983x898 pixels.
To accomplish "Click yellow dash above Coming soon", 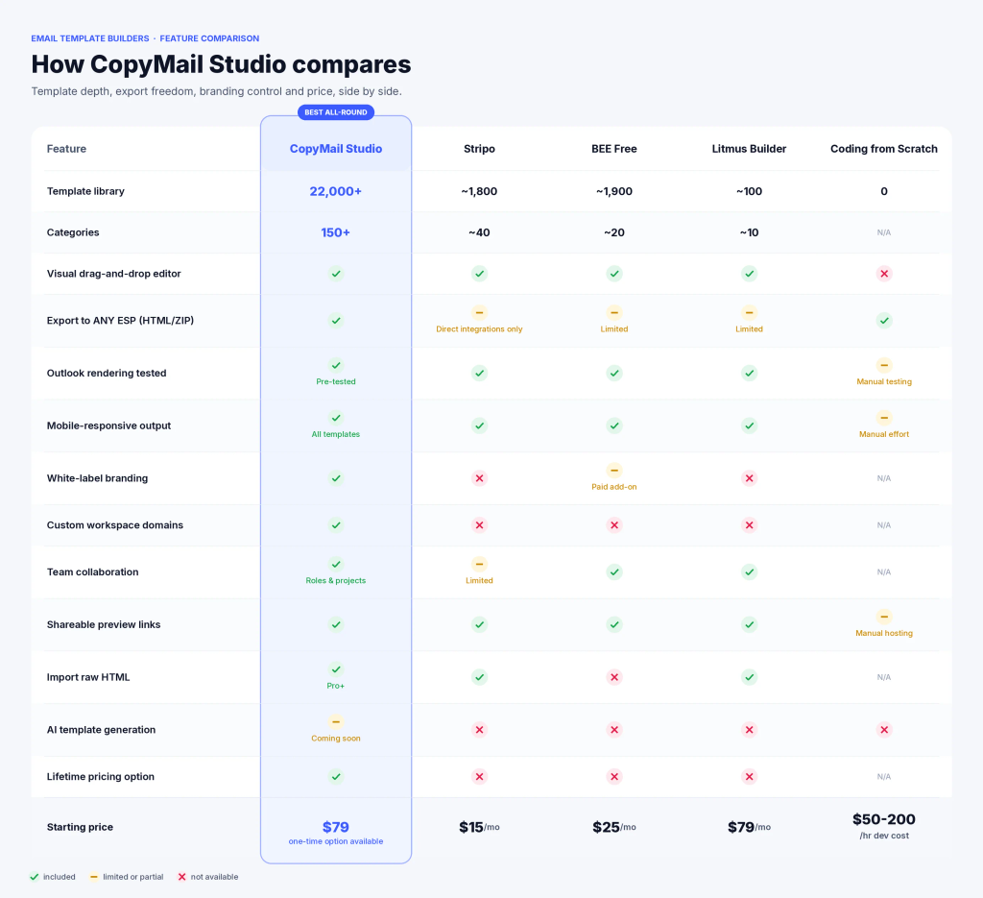I will click(x=336, y=722).
